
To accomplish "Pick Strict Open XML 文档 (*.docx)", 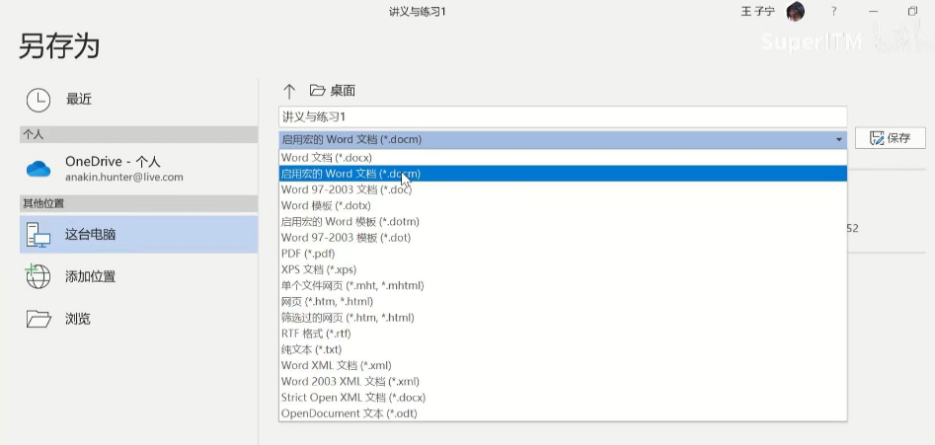I will pos(563,398).
